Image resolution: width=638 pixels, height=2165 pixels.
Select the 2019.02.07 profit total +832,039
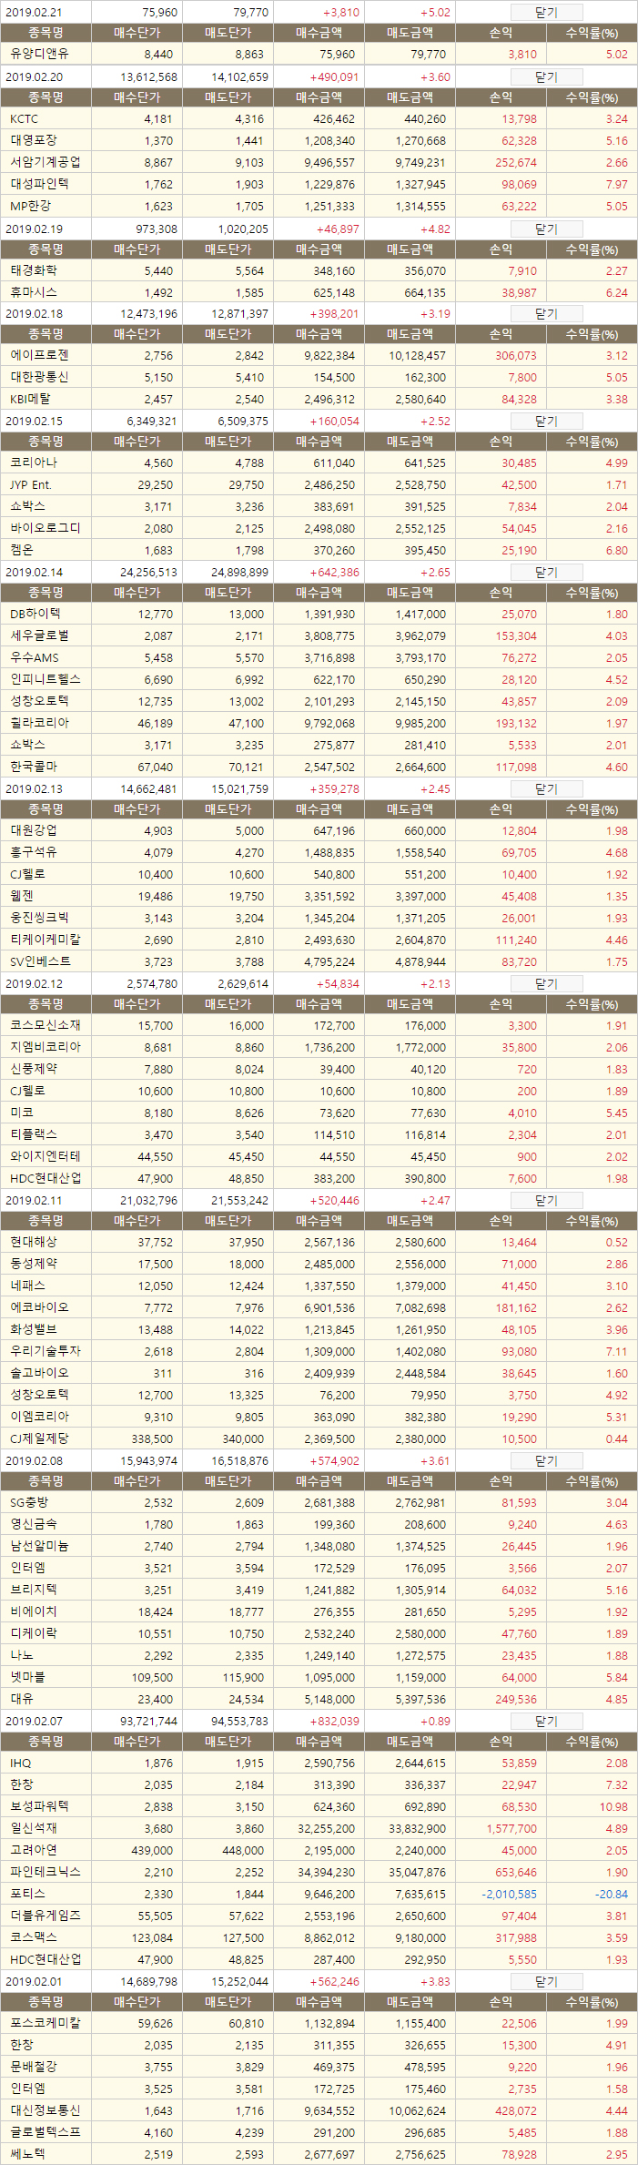coord(334,1722)
